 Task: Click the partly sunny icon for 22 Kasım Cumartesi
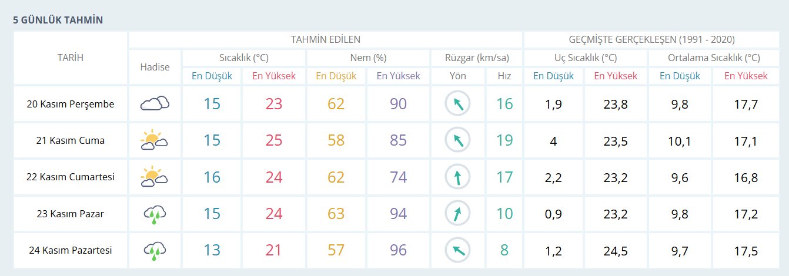[x=155, y=177]
